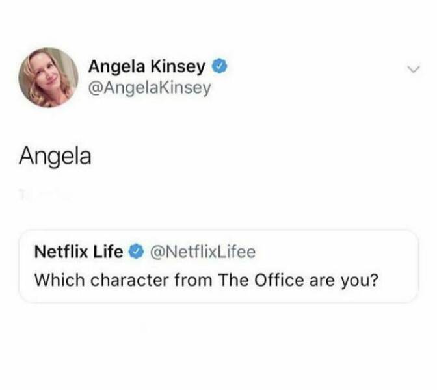The image size is (437, 390).
Task: Click the surname "Kinsey" in the display name
Action: 178,67
